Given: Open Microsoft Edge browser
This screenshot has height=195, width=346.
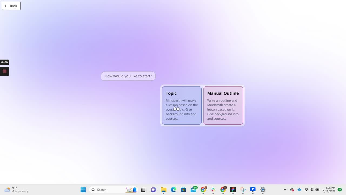Looking at the screenshot, I should 174,190.
